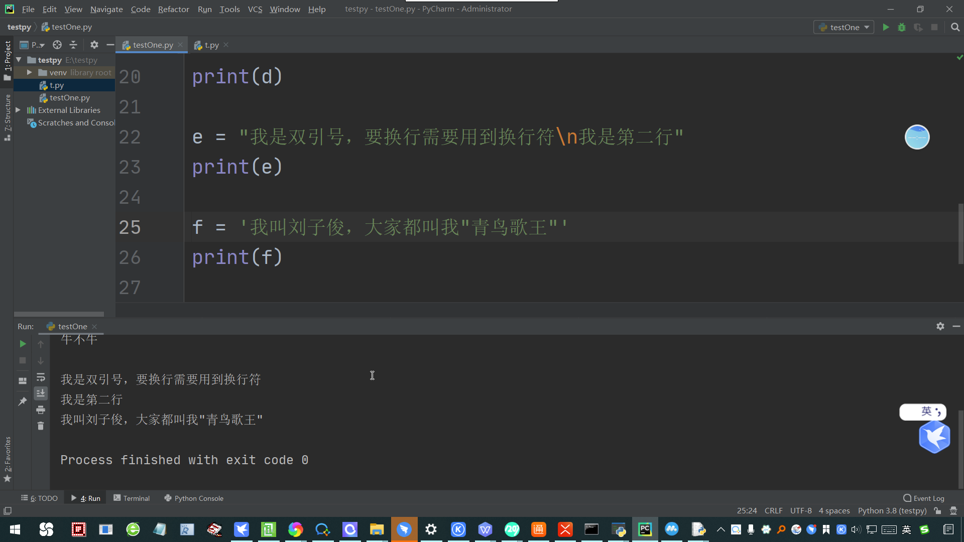Pin the Run tab
This screenshot has height=542, width=964.
(23, 401)
